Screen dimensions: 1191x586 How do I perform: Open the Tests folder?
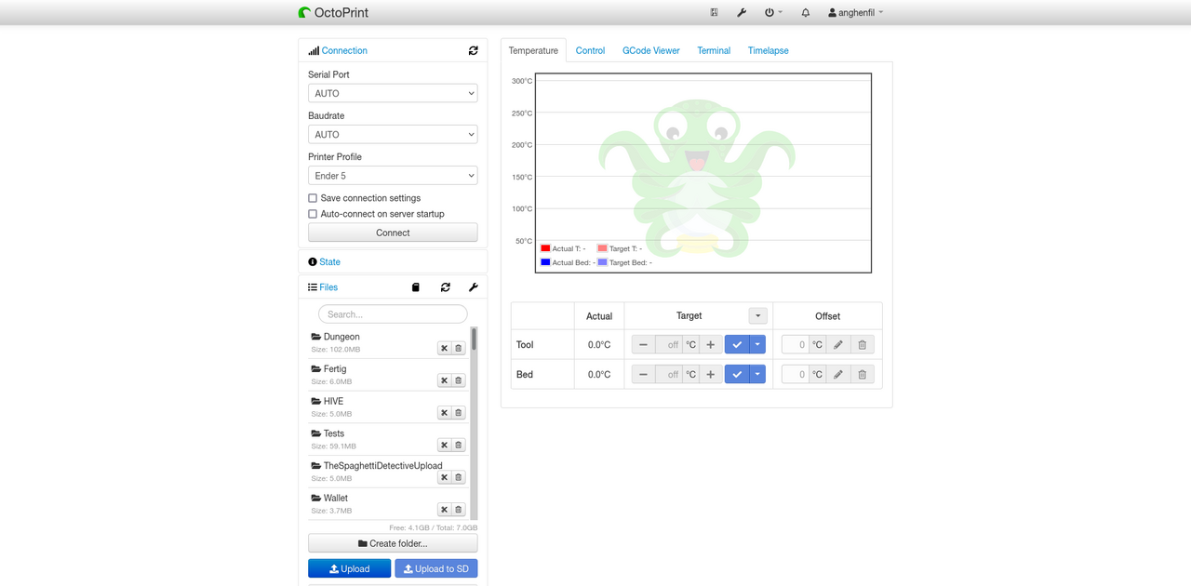coord(334,433)
